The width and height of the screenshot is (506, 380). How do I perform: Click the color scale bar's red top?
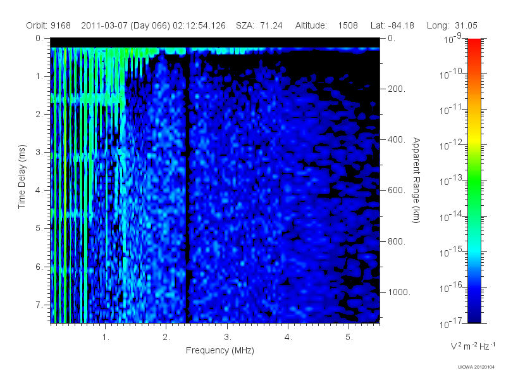coord(474,42)
